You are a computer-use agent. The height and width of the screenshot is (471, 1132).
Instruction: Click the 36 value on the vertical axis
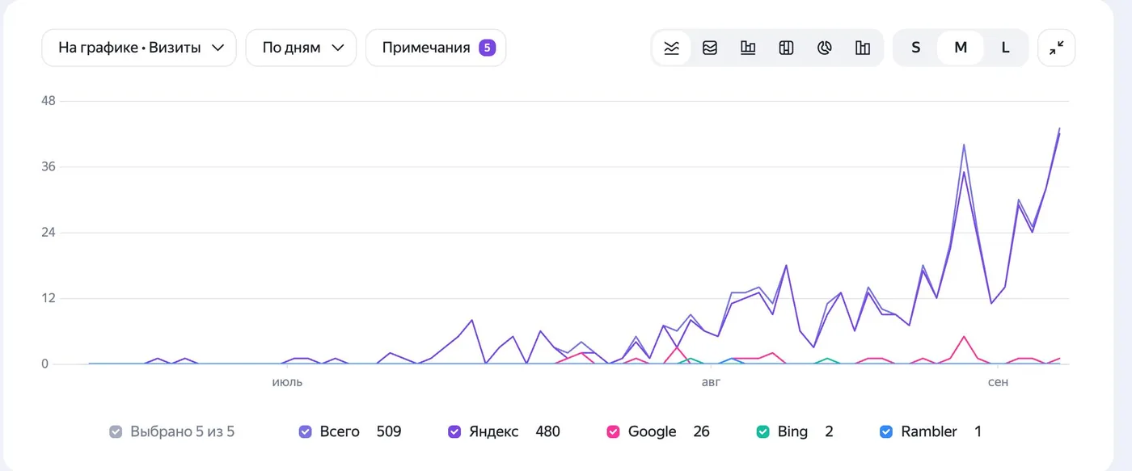[48, 166]
